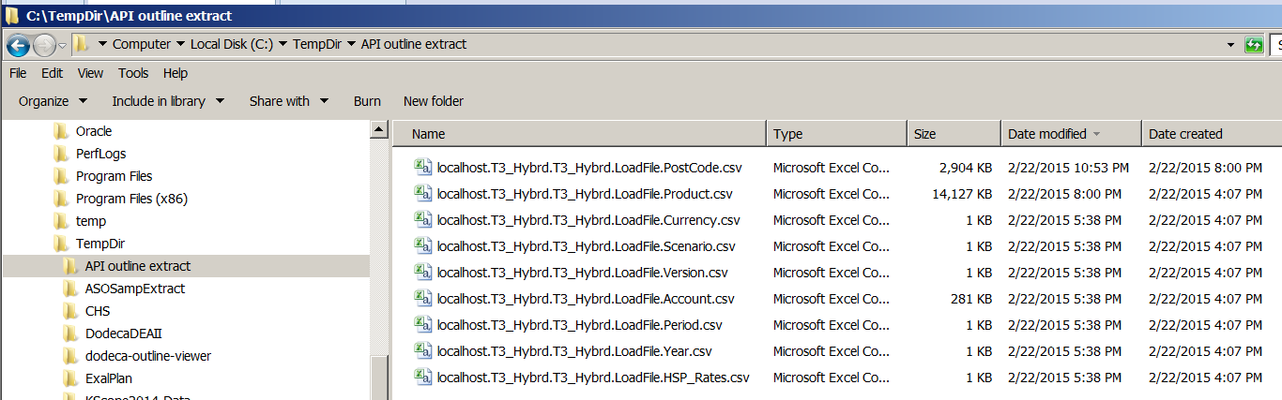This screenshot has width=1282, height=400.
Task: Click the HSP_Rates.csv file icon
Action: 424,378
